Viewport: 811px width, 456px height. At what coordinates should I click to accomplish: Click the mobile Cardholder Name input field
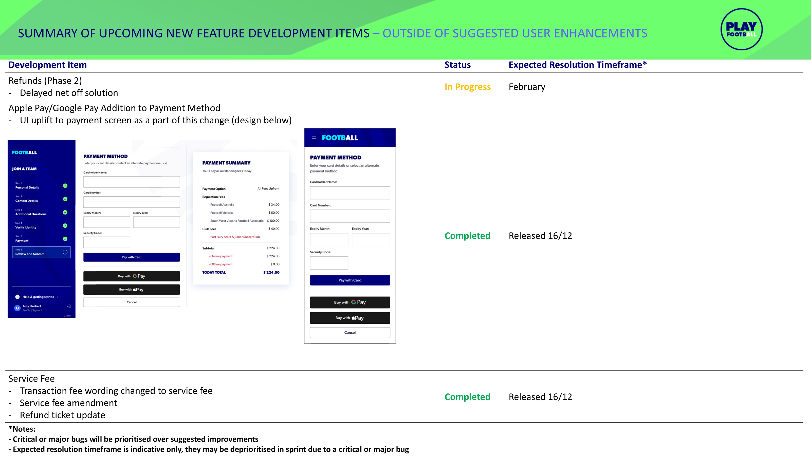pyautogui.click(x=349, y=193)
